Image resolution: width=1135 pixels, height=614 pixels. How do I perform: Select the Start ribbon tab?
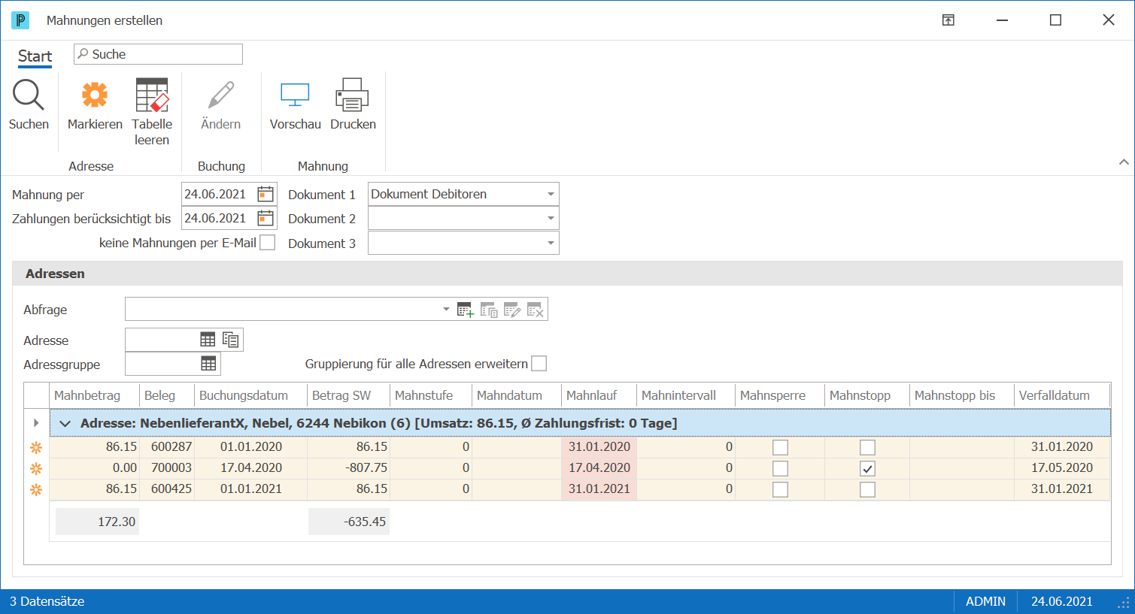point(35,56)
